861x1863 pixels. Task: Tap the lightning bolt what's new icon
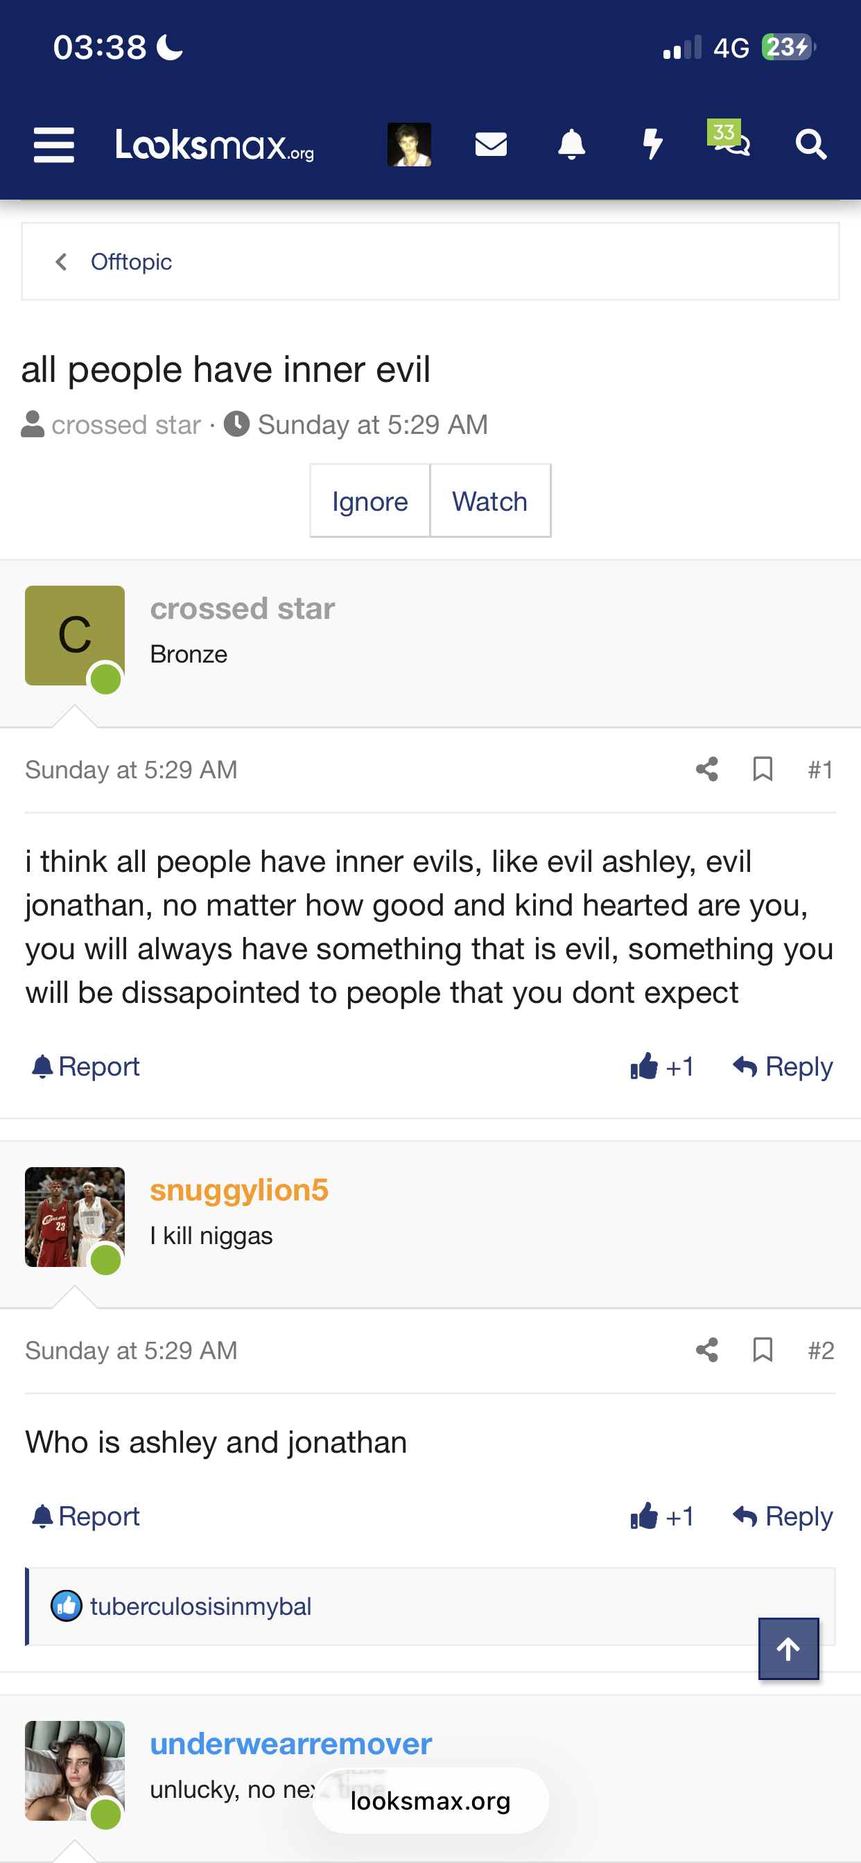652,145
